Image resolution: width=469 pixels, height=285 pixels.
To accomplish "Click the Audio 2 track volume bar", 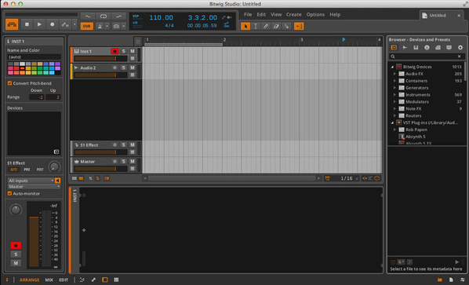I will pyautogui.click(x=101, y=75).
